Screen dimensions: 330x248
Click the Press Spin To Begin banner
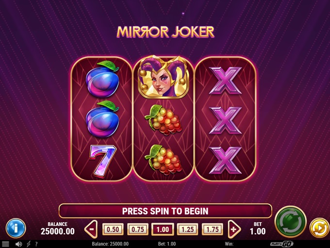tap(165, 211)
